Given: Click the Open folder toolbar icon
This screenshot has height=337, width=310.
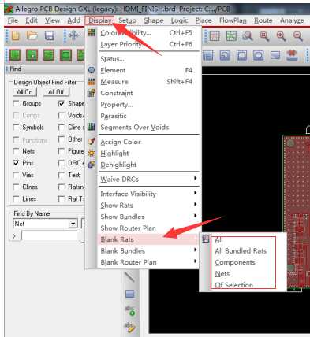Looking at the screenshot, I should (32, 35).
